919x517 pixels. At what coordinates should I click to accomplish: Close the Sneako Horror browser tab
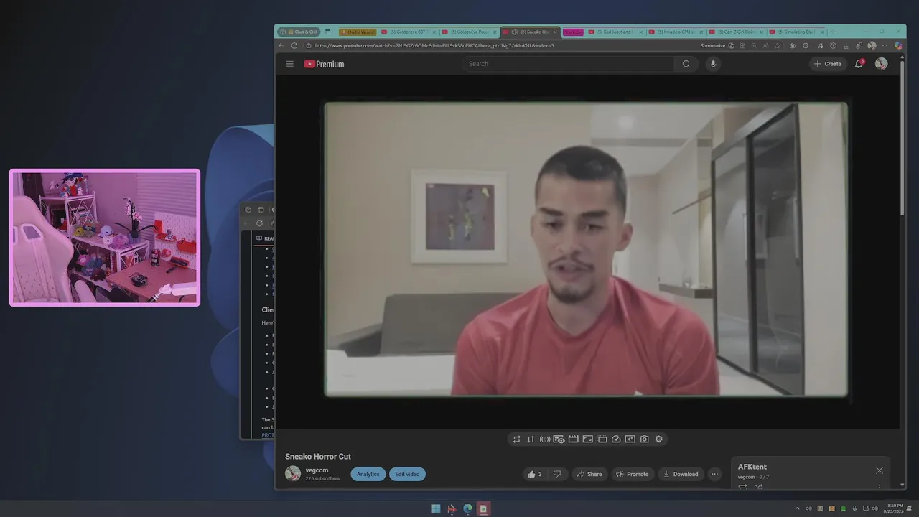click(x=555, y=32)
